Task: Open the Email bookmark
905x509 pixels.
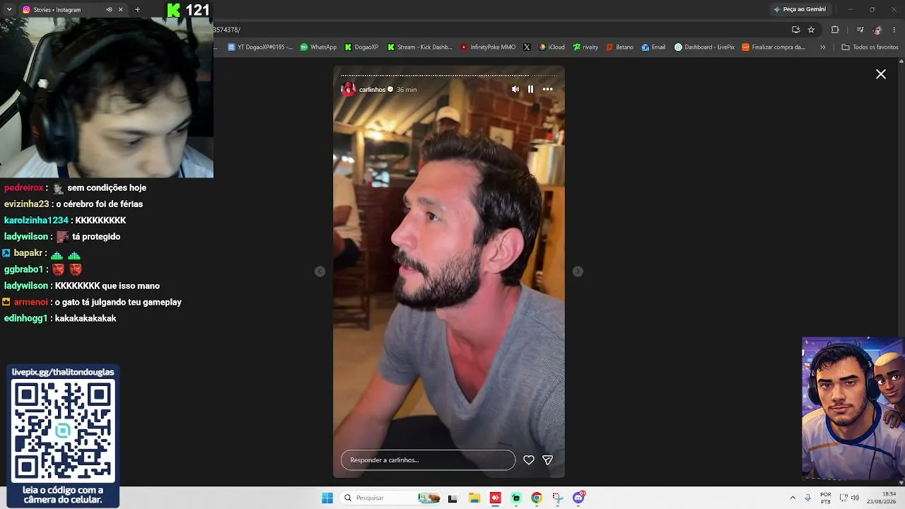Action: pos(653,47)
